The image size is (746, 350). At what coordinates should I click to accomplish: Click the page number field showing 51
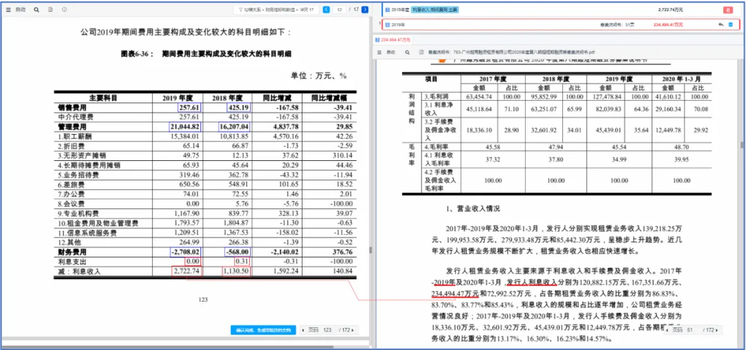[x=691, y=330]
